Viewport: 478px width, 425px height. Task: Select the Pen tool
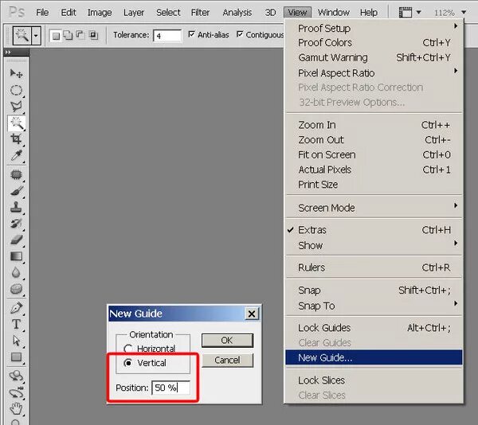(x=16, y=308)
